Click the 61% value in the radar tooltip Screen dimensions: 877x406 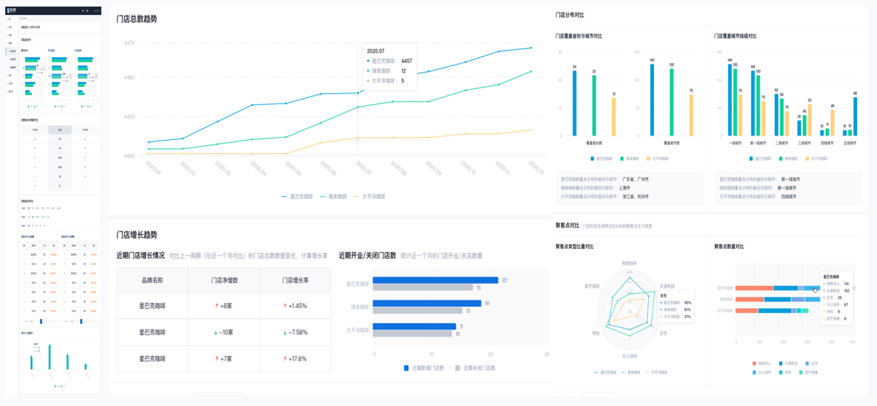[x=688, y=309]
